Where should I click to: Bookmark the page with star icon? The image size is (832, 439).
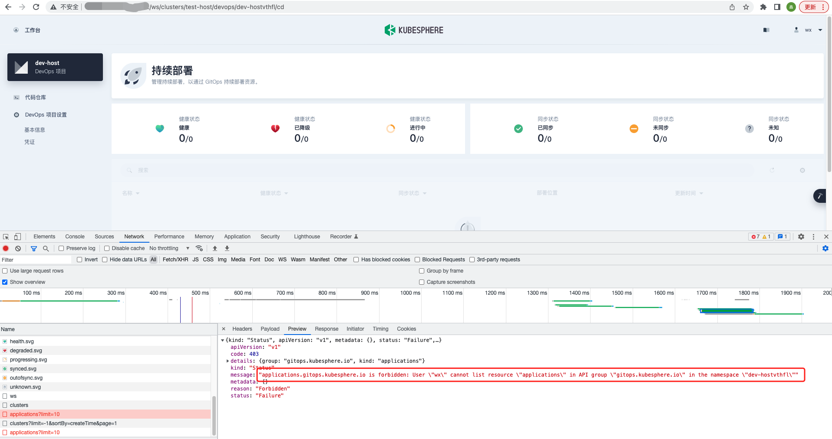(746, 7)
